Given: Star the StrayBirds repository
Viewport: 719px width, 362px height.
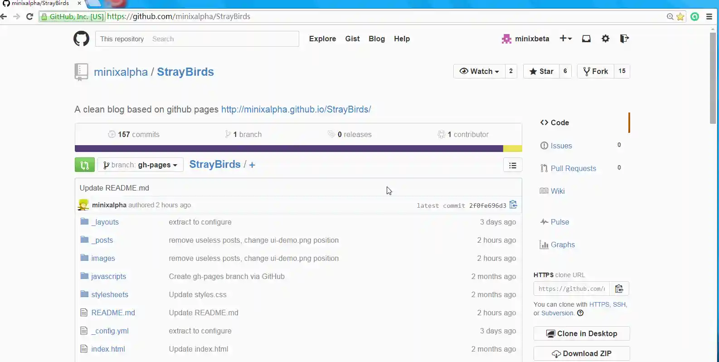Looking at the screenshot, I should click(x=541, y=71).
